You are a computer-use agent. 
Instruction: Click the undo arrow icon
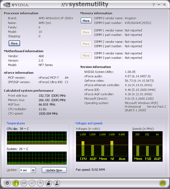(41, 183)
